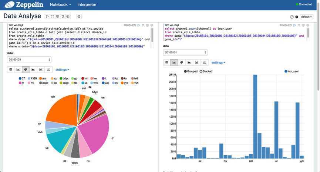Viewport: 320px width, 172px height.
Task: Click the ly legend color dot
Action: pyautogui.click(x=20, y=83)
